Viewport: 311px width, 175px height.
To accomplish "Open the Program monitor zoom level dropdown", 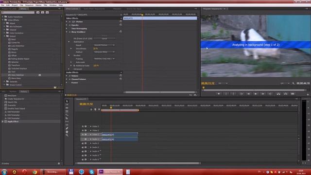I will (223, 83).
